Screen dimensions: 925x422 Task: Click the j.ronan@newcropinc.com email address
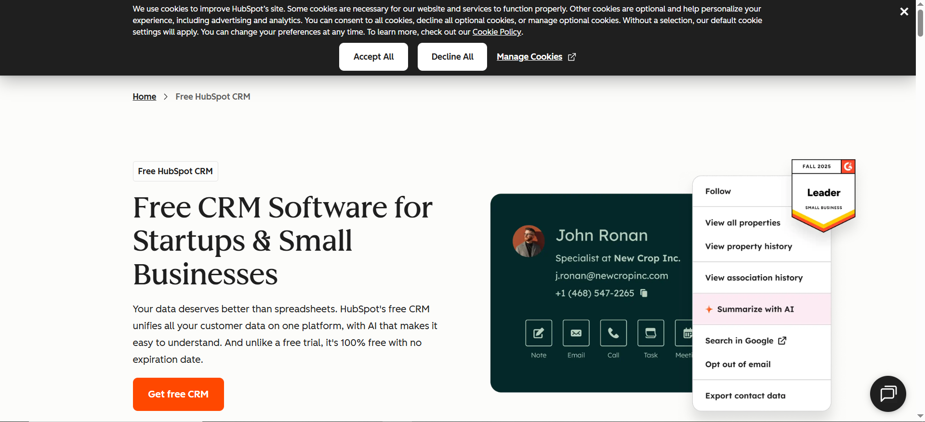click(611, 276)
